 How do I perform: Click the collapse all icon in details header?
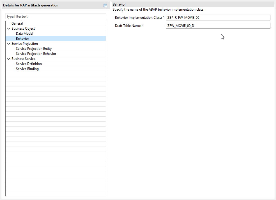click(105, 6)
